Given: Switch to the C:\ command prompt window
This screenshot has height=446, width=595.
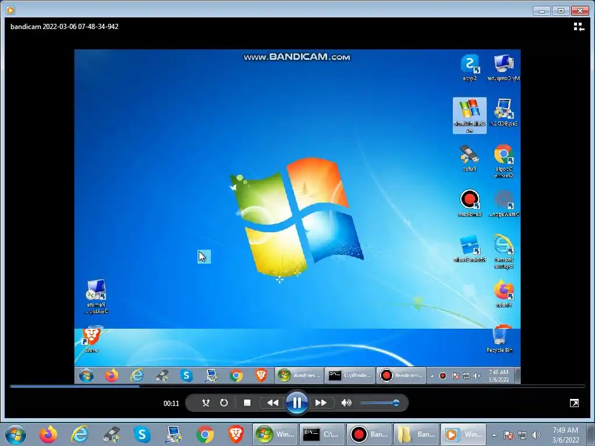Looking at the screenshot, I should pos(322,434).
